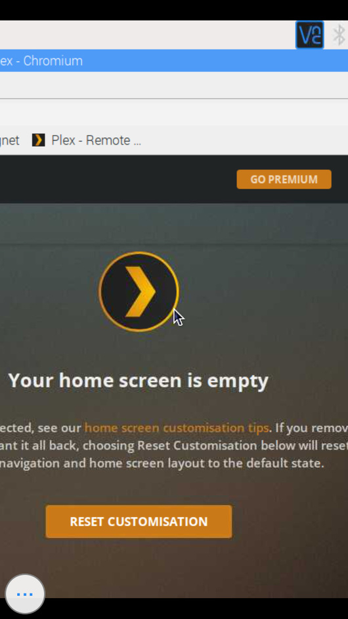Open the home screen customisation tips link
The image size is (348, 619).
click(x=177, y=428)
